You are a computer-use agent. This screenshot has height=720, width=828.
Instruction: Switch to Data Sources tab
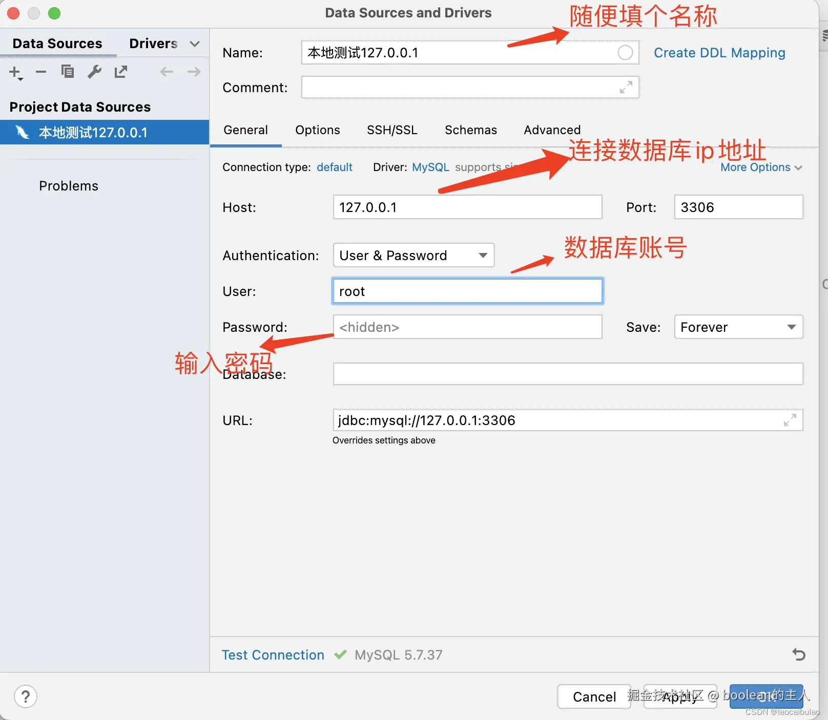tap(57, 44)
